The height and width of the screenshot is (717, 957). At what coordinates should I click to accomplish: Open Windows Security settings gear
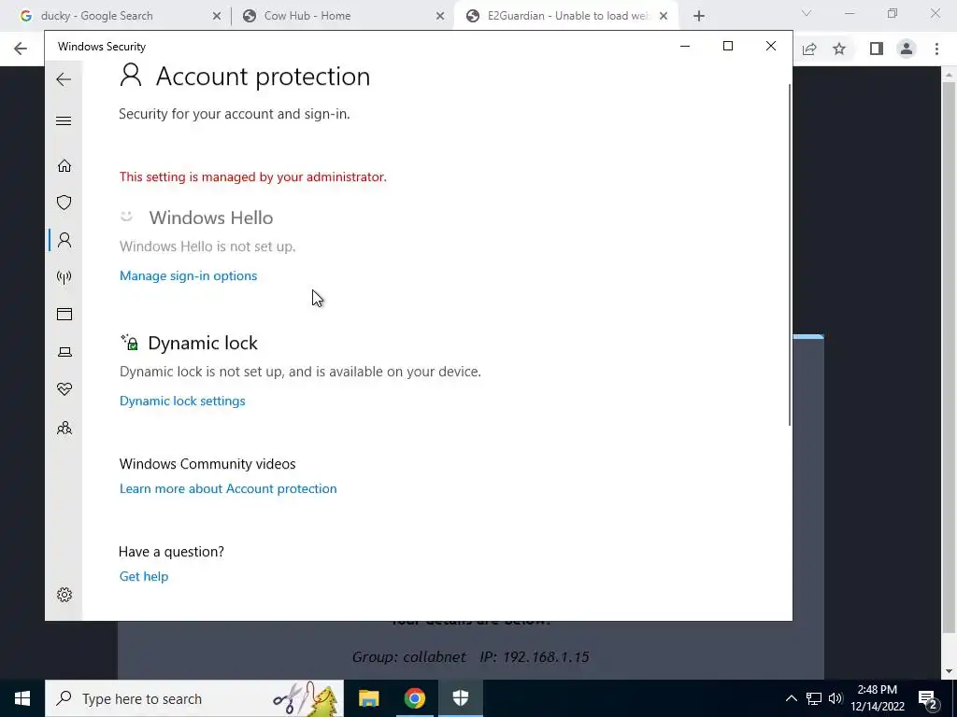pos(64,595)
